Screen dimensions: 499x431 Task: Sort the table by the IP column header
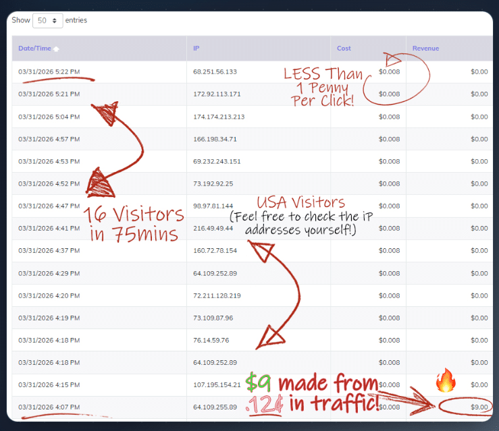tap(196, 49)
